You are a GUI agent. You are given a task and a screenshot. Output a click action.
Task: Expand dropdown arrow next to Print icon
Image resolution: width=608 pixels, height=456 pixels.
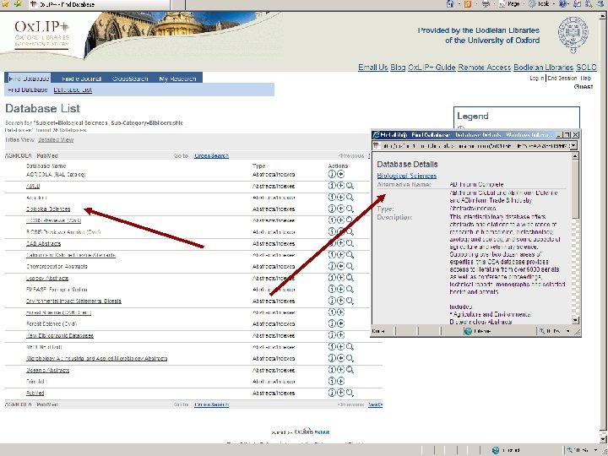pos(494,4)
